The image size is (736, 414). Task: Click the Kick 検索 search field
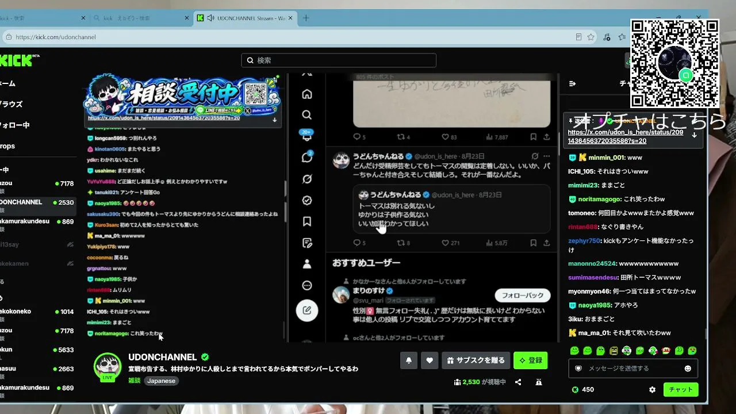pyautogui.click(x=339, y=60)
